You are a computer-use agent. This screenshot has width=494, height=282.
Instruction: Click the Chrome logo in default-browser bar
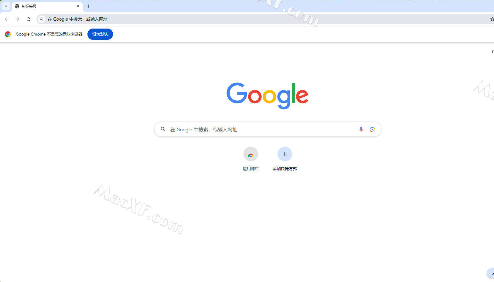[x=8, y=34]
